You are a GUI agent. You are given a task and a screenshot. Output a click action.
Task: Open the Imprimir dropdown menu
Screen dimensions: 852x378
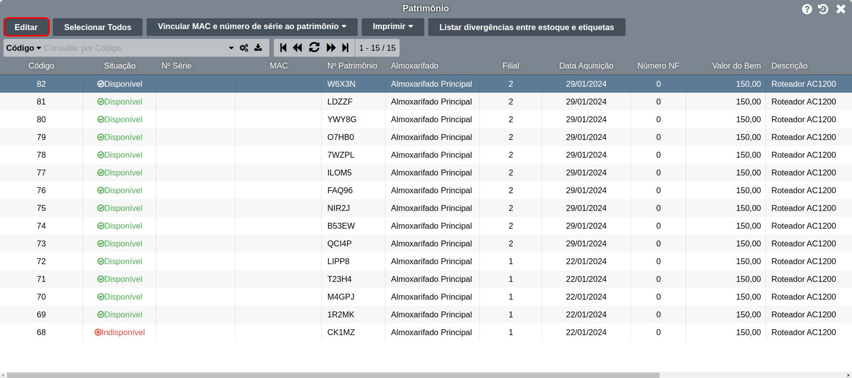[x=393, y=27]
